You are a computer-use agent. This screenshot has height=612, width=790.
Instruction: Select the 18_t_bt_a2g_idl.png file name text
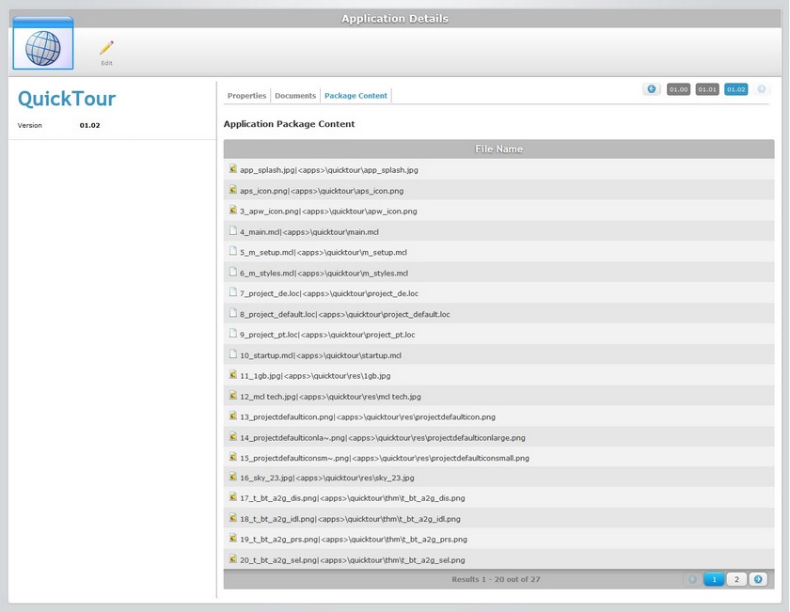[350, 519]
